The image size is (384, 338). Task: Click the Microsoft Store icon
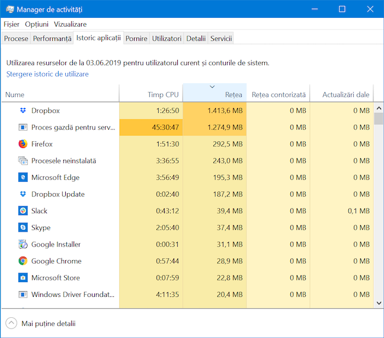[x=23, y=277]
